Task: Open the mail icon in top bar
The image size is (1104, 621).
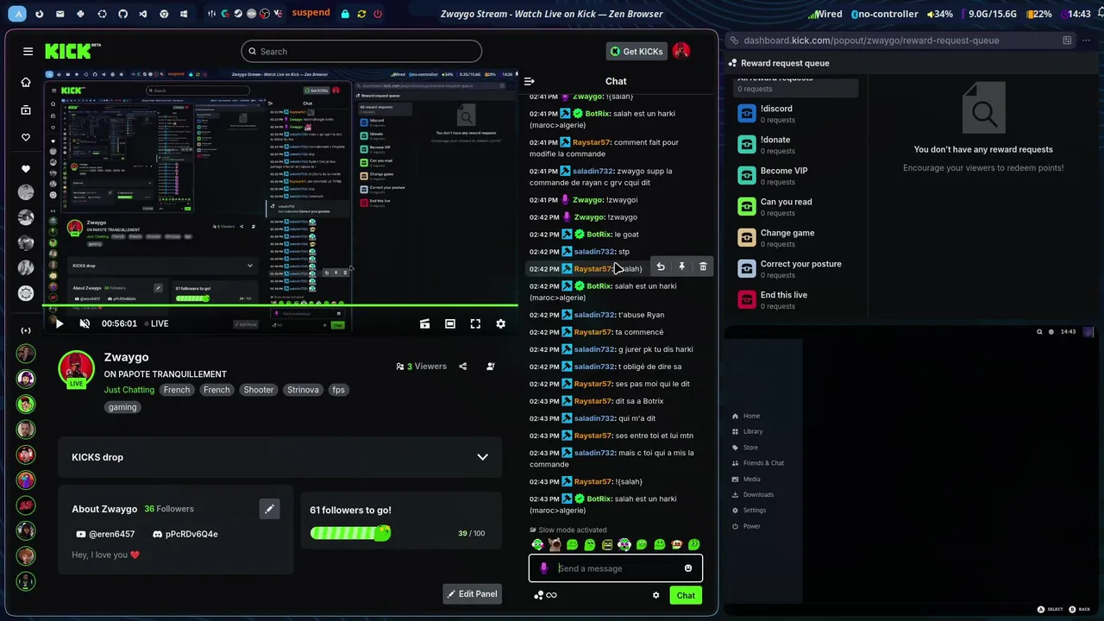Action: pos(60,14)
